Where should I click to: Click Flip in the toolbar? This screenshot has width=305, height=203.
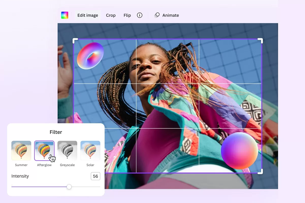click(127, 15)
